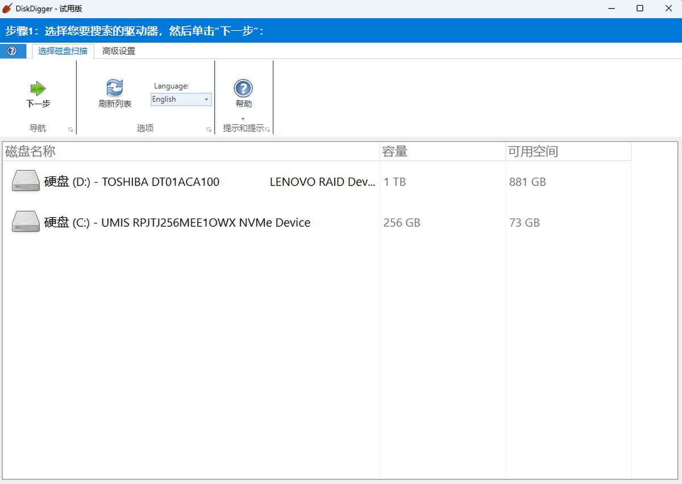Click the 可用空间 column header
Screen dimensions: 682x484
tap(533, 151)
